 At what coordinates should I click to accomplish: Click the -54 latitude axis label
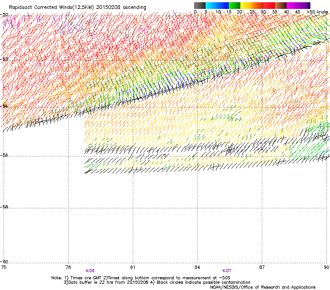(4, 106)
